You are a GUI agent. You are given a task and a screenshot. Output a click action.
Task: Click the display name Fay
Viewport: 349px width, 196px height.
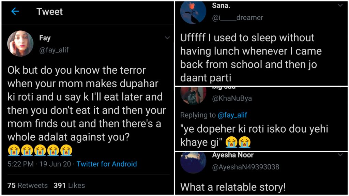45,38
